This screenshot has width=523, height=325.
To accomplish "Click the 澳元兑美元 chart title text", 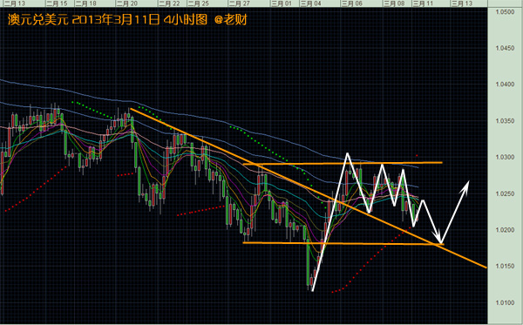I will 38,20.
